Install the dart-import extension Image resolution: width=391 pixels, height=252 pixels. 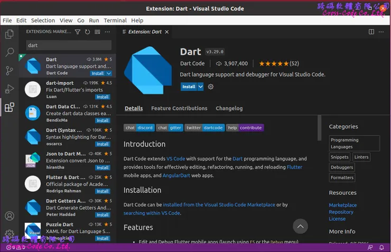(103, 97)
